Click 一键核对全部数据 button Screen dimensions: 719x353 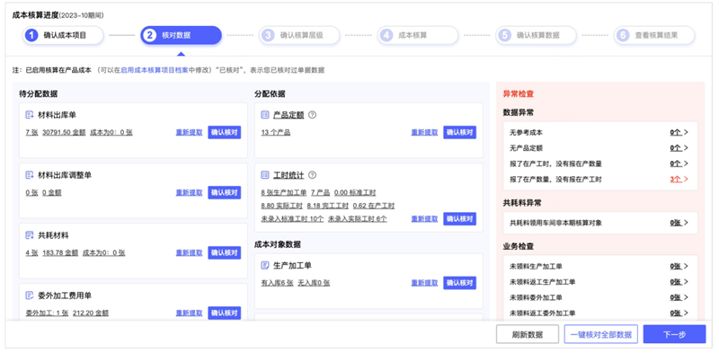point(601,334)
